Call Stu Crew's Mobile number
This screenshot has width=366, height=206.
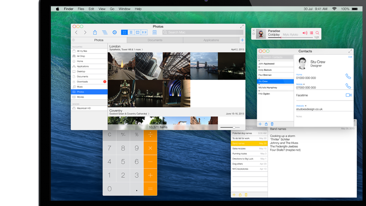348,86
